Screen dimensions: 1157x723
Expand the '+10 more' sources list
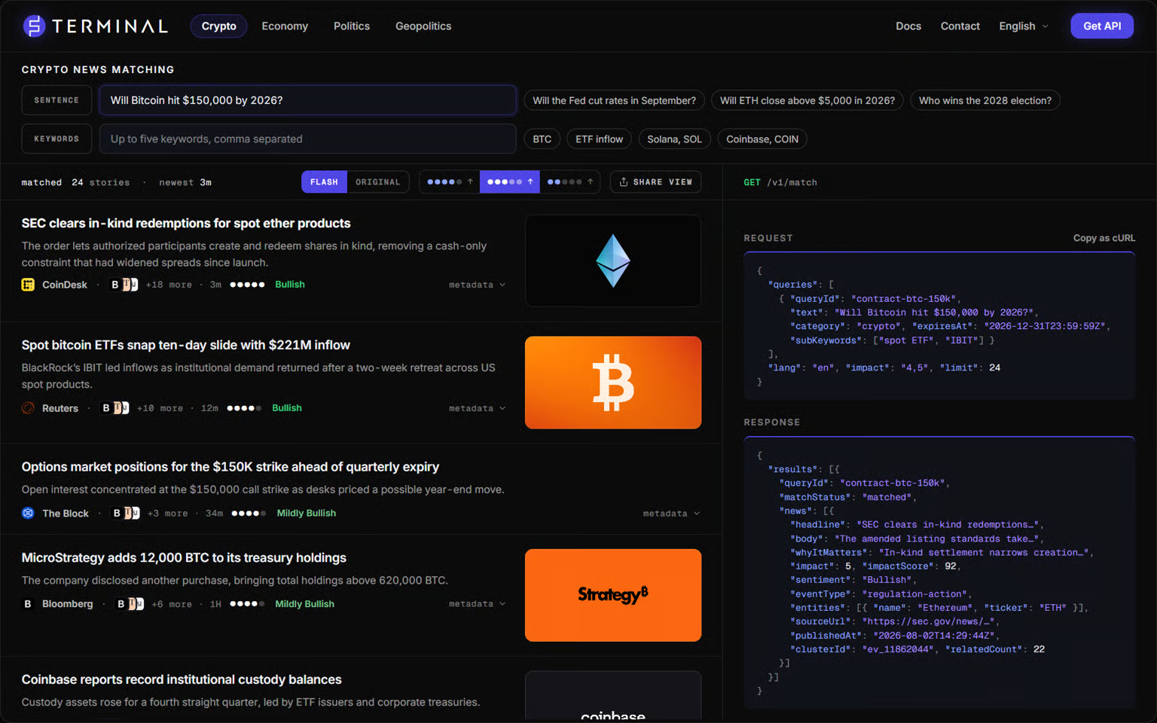(x=160, y=408)
